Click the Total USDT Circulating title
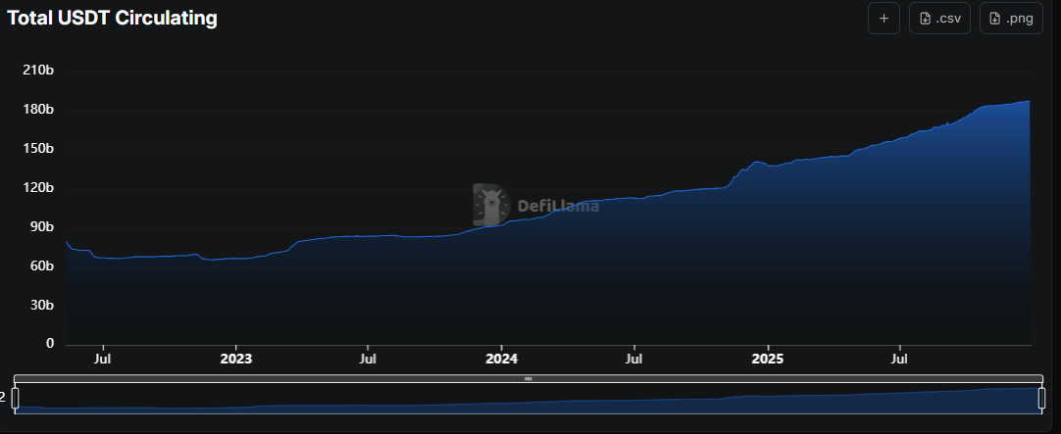The height and width of the screenshot is (434, 1061). pyautogui.click(x=113, y=19)
